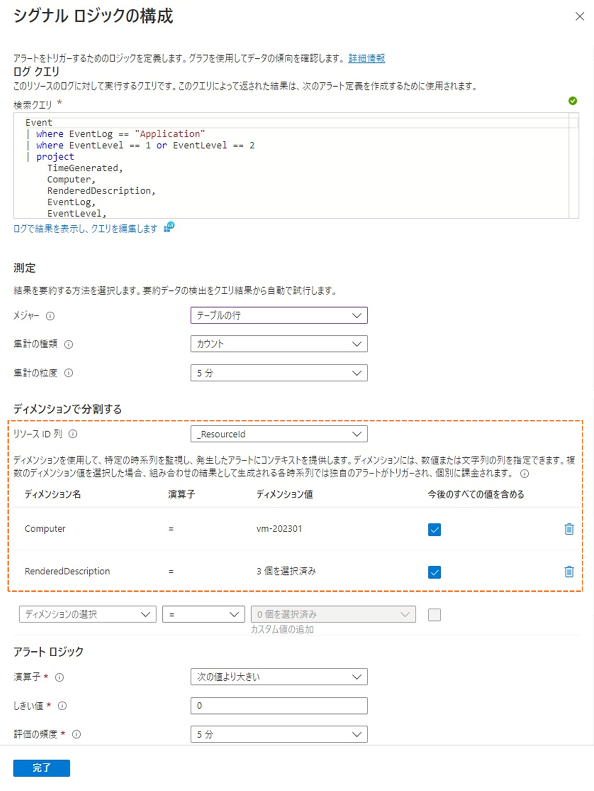This screenshot has height=791, width=594.
Task: Open the リソース ID 列 dropdown (_ResourceId)
Action: click(279, 434)
